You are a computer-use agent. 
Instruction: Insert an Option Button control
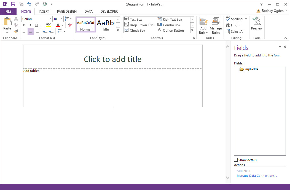[x=171, y=31]
